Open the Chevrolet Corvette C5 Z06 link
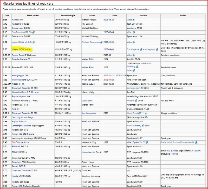The width and height of the screenshot is (208, 189). (x=25, y=171)
